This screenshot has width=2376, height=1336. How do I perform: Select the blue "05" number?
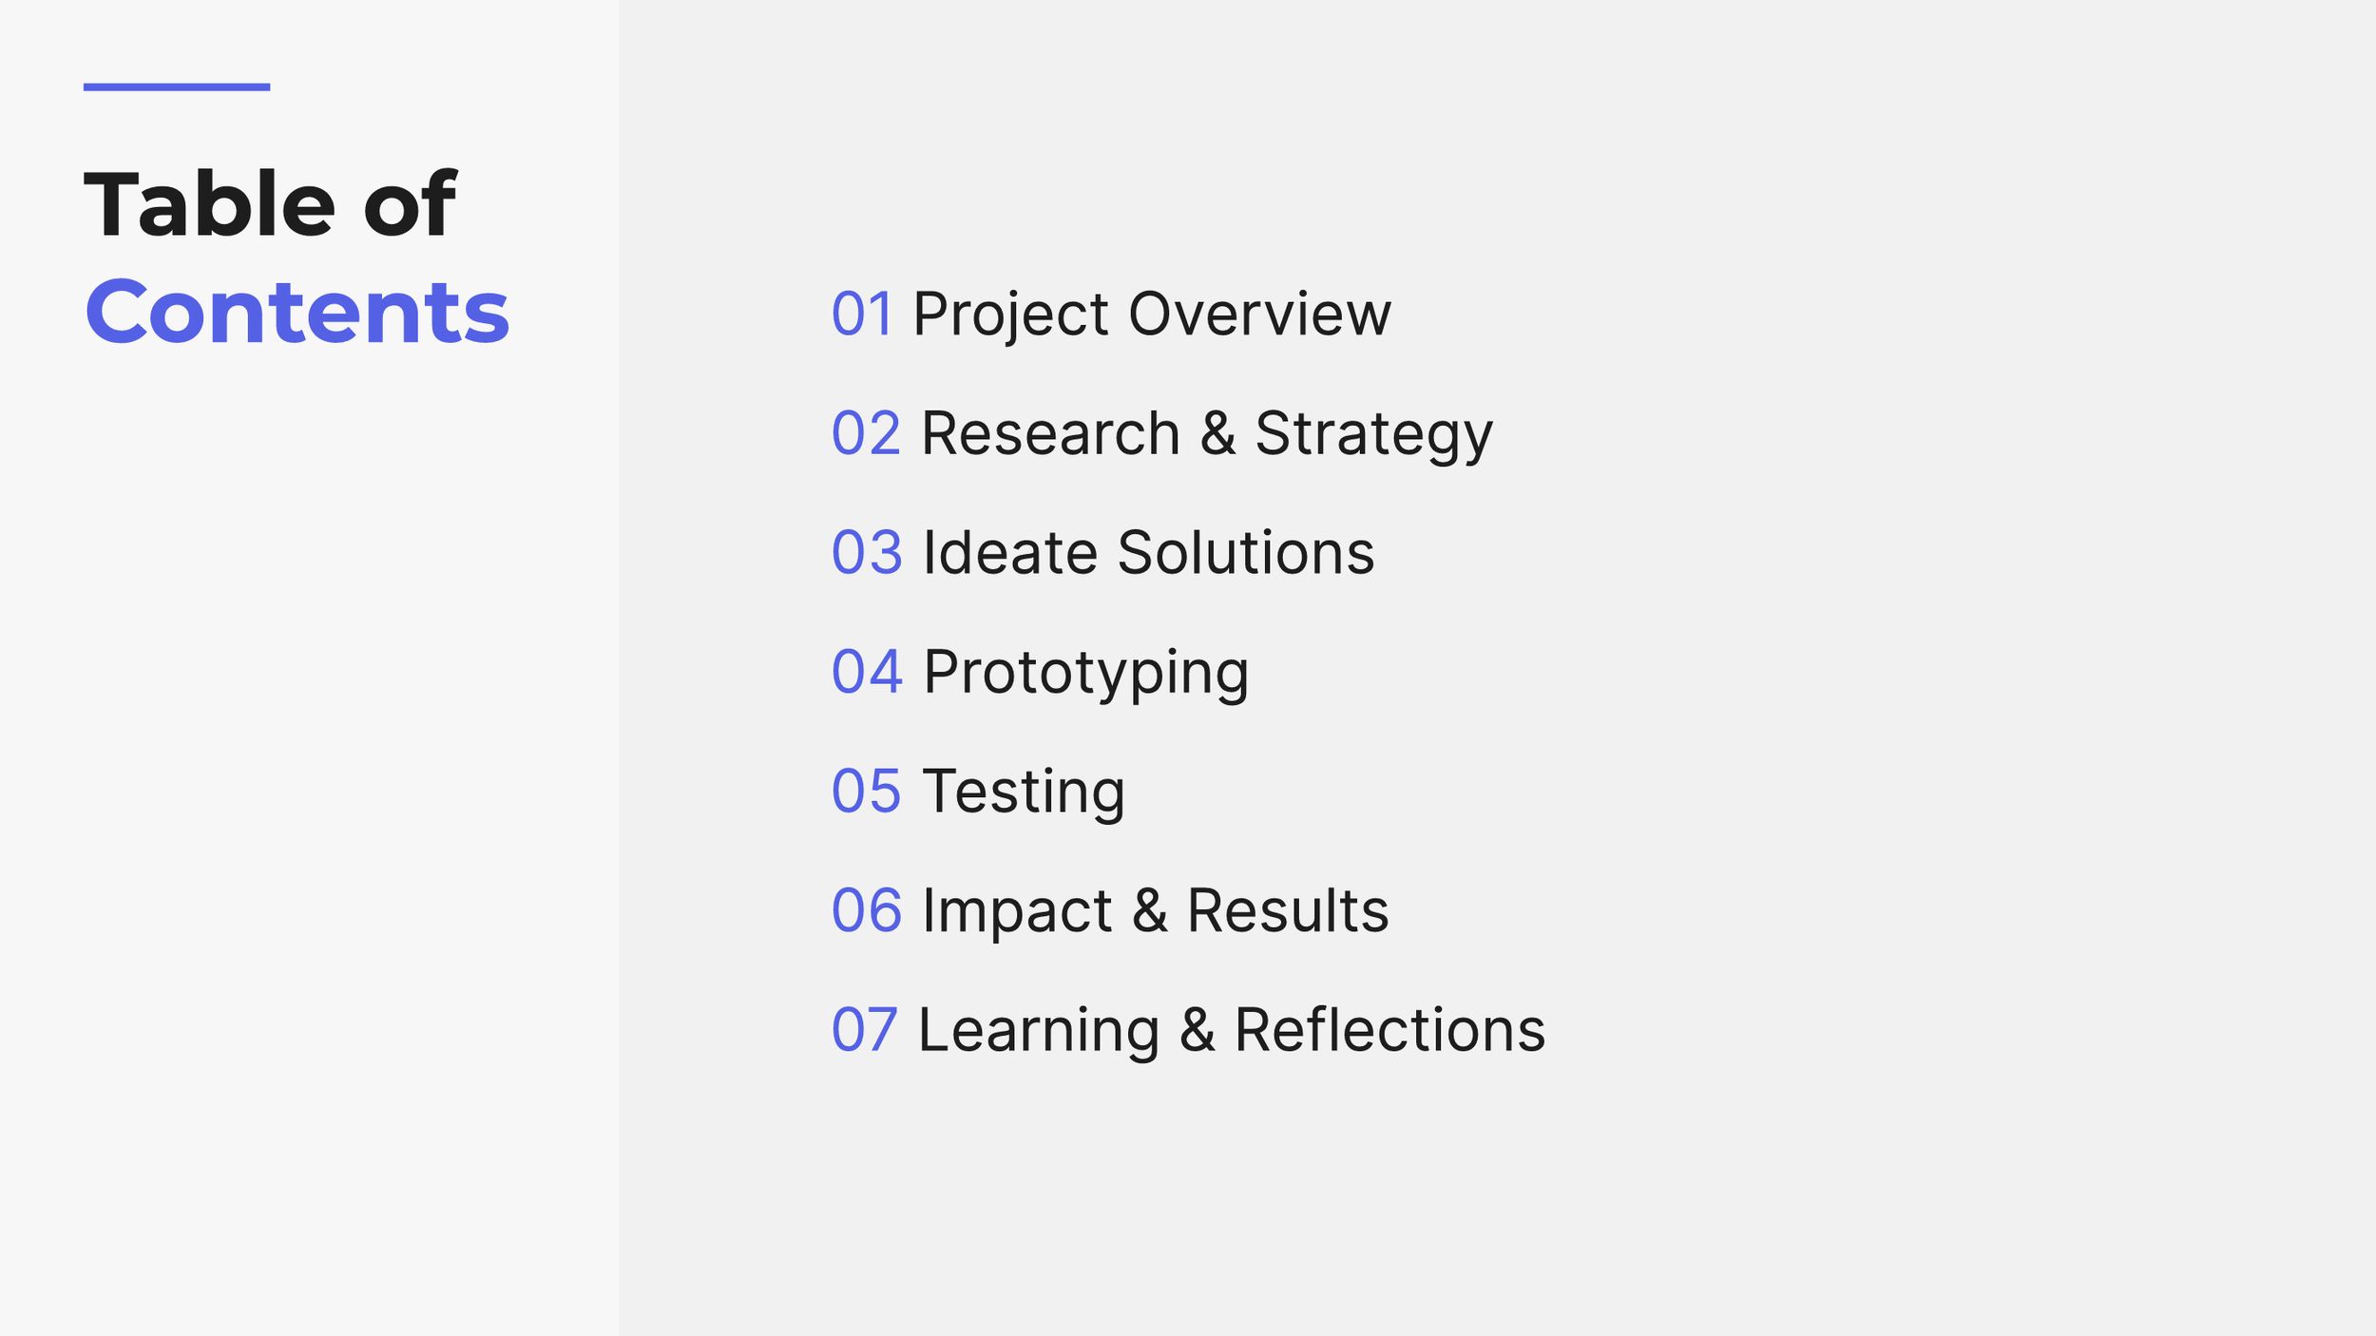click(x=866, y=792)
